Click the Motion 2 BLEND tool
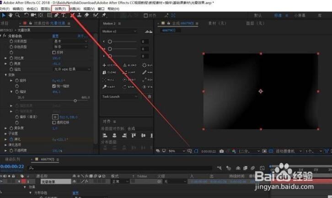 pyautogui.click(x=130, y=65)
